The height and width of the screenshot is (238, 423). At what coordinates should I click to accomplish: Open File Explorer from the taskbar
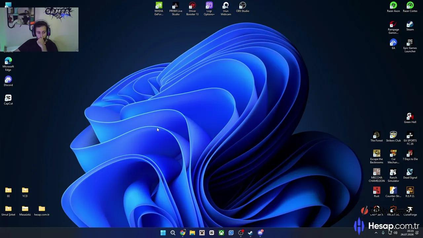point(192,233)
